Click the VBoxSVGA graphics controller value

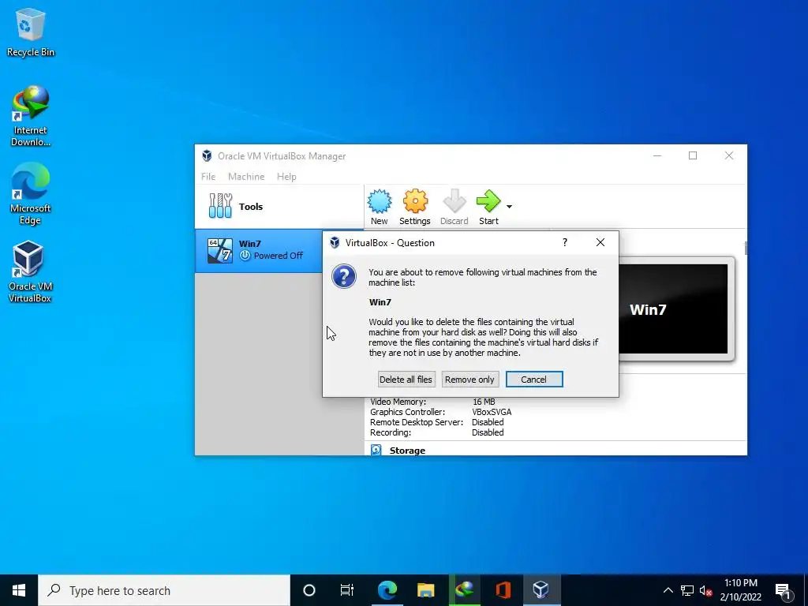492,412
